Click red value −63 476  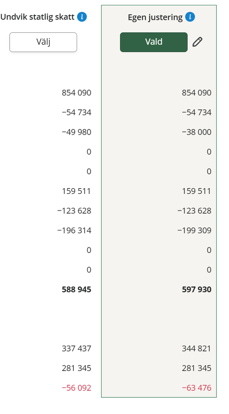click(197, 388)
